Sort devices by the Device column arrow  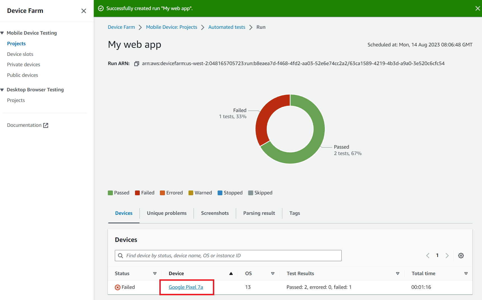(x=231, y=274)
